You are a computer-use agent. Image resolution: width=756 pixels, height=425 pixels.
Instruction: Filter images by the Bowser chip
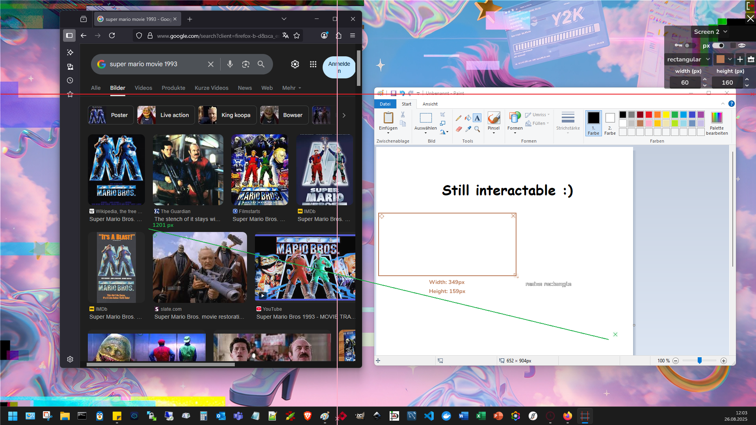pos(284,115)
